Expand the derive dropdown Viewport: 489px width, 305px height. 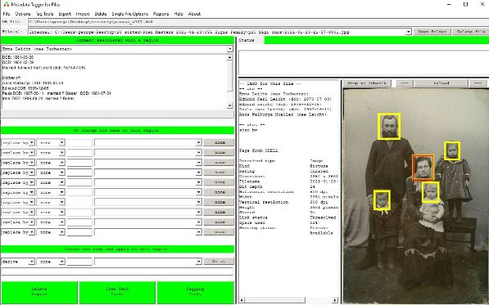pos(31,262)
